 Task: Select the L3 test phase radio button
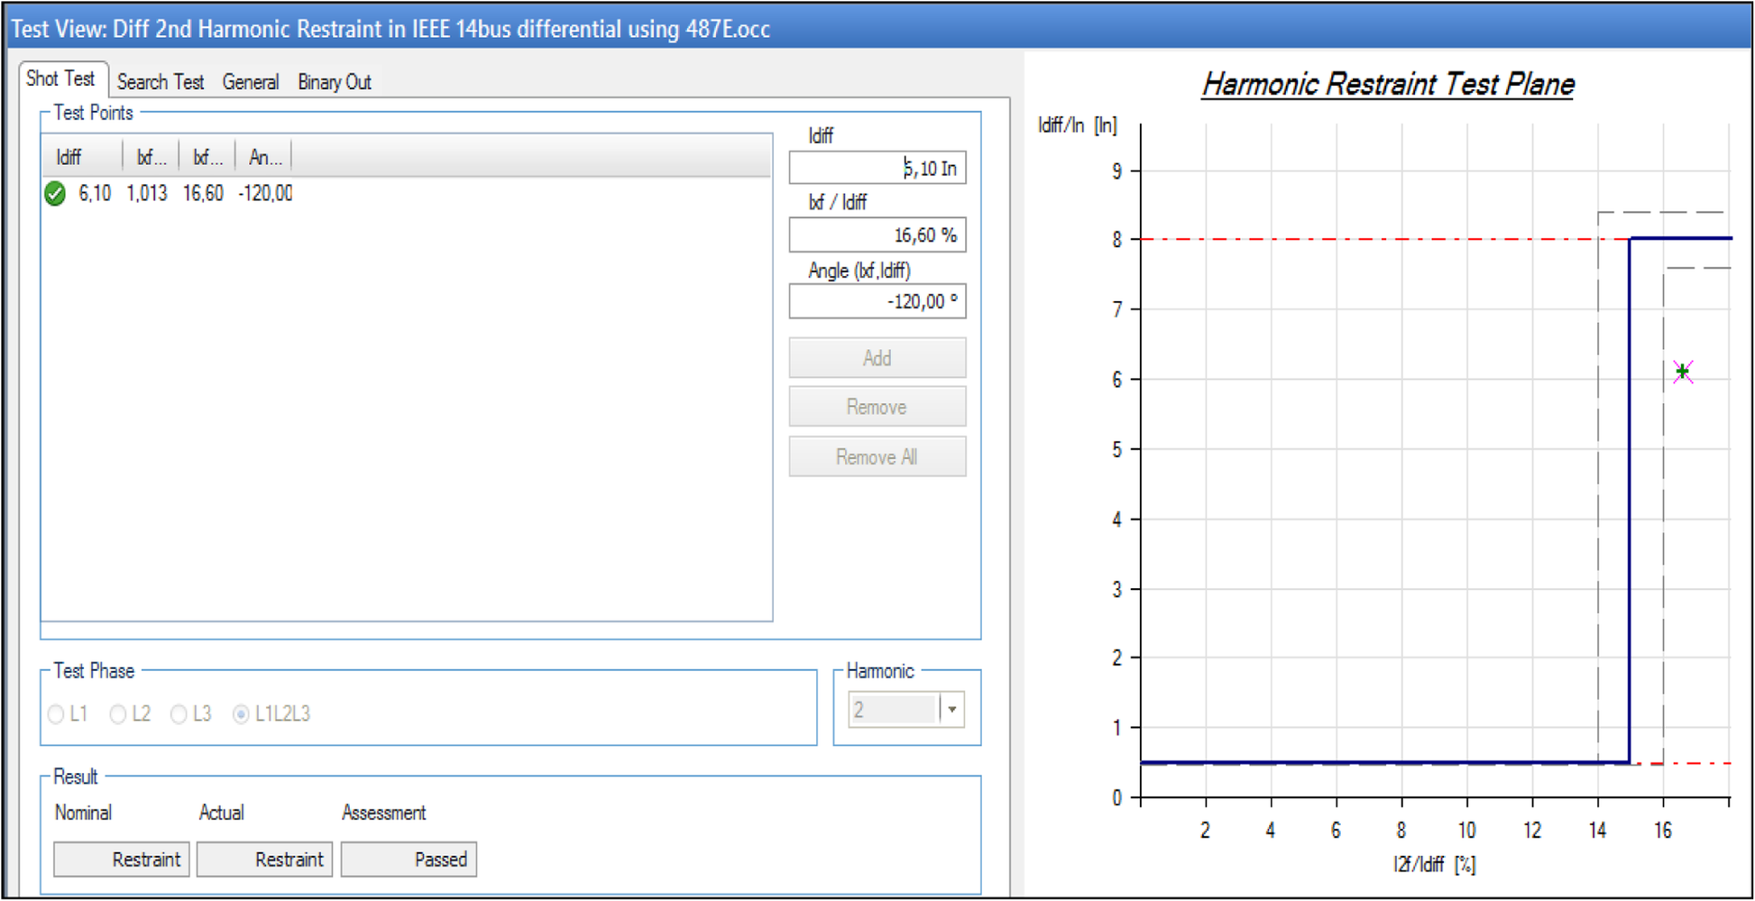point(179,714)
